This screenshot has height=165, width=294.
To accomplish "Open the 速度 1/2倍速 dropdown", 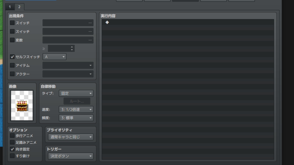I will point(76,109).
